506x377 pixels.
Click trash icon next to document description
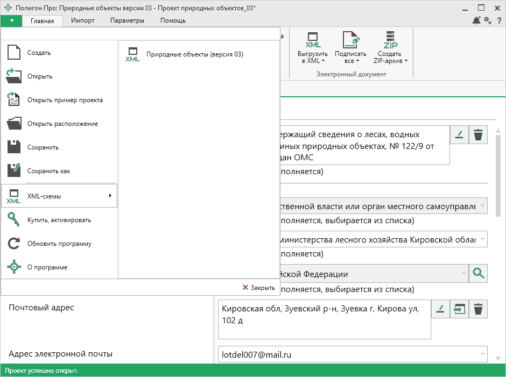coord(478,136)
